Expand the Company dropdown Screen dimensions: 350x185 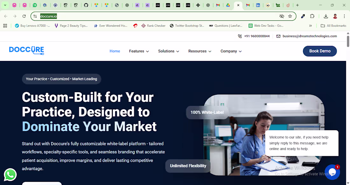(231, 51)
